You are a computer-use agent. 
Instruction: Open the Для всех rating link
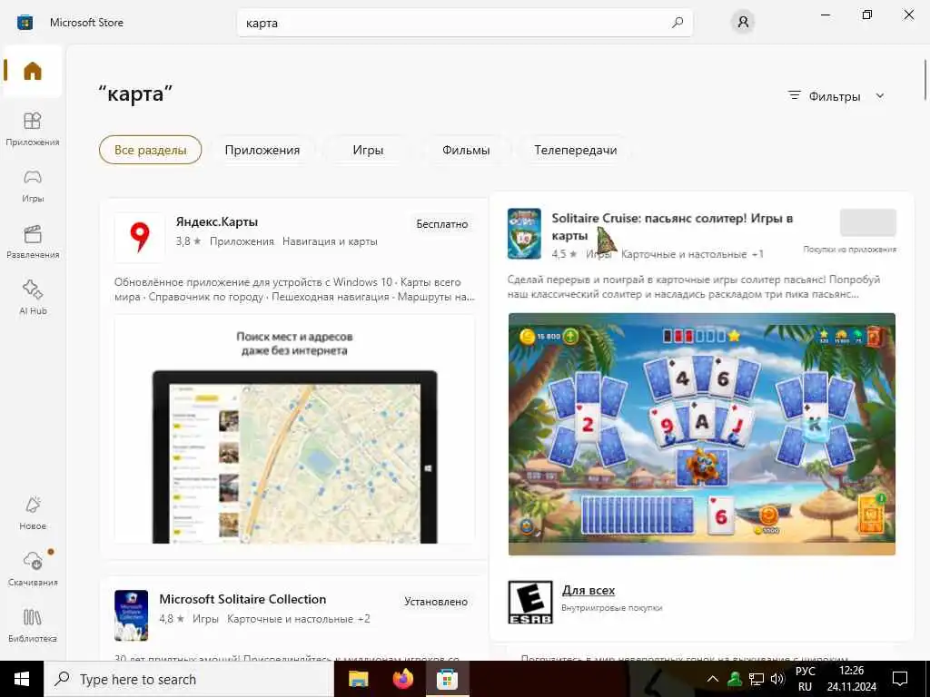pyautogui.click(x=589, y=590)
